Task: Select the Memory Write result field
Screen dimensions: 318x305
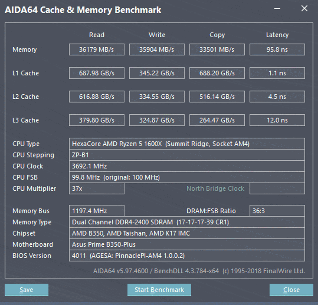Action: pyautogui.click(x=157, y=49)
